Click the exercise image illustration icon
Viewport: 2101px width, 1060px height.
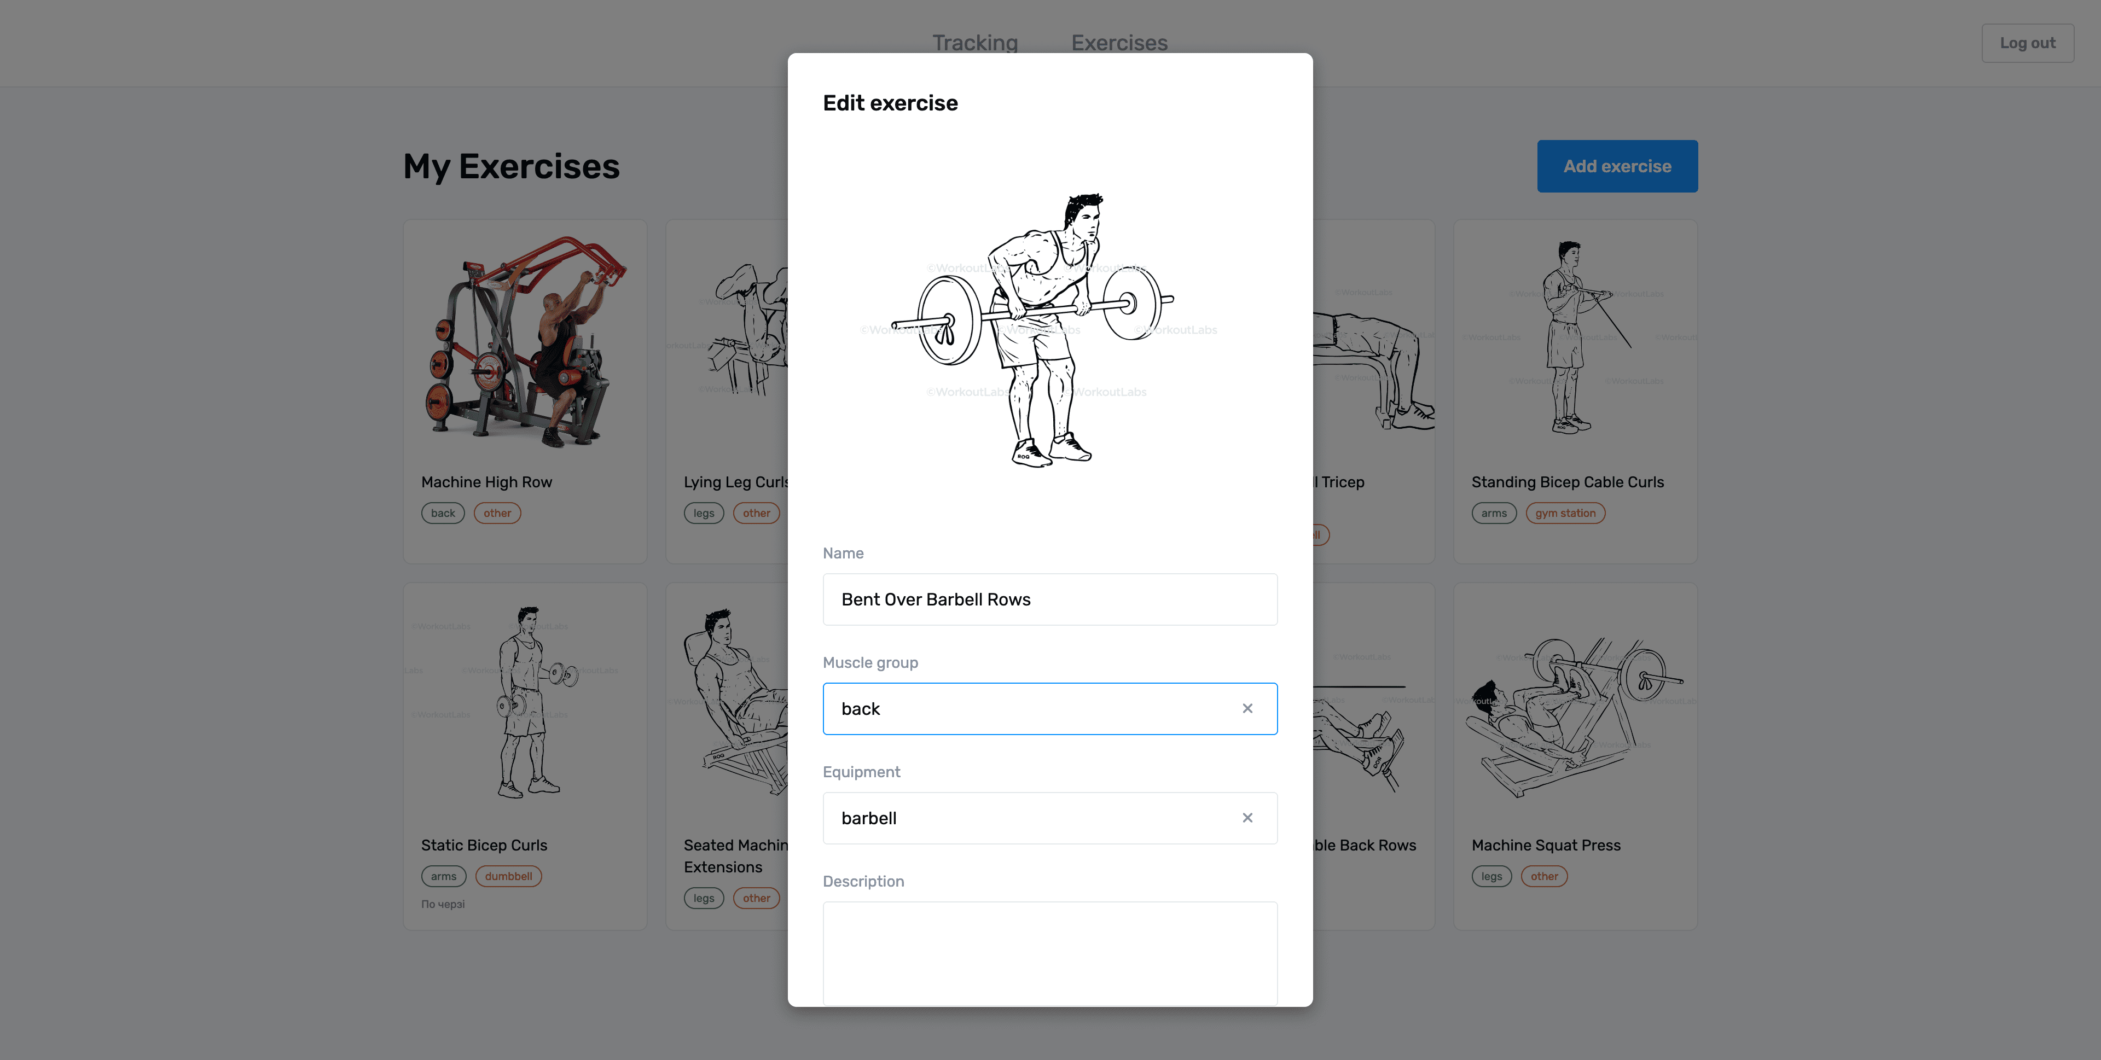(x=1049, y=331)
